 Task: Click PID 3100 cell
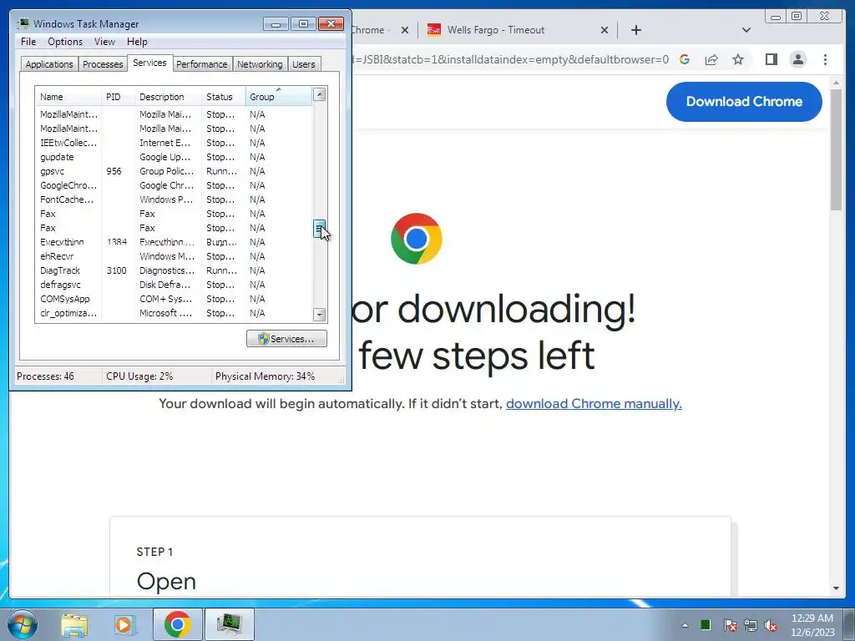pos(116,270)
